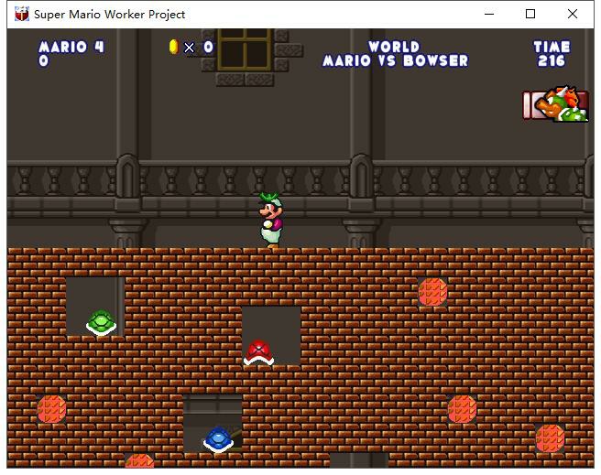Click the castle window in the background
The width and height of the screenshot is (601, 475).
coord(245,49)
